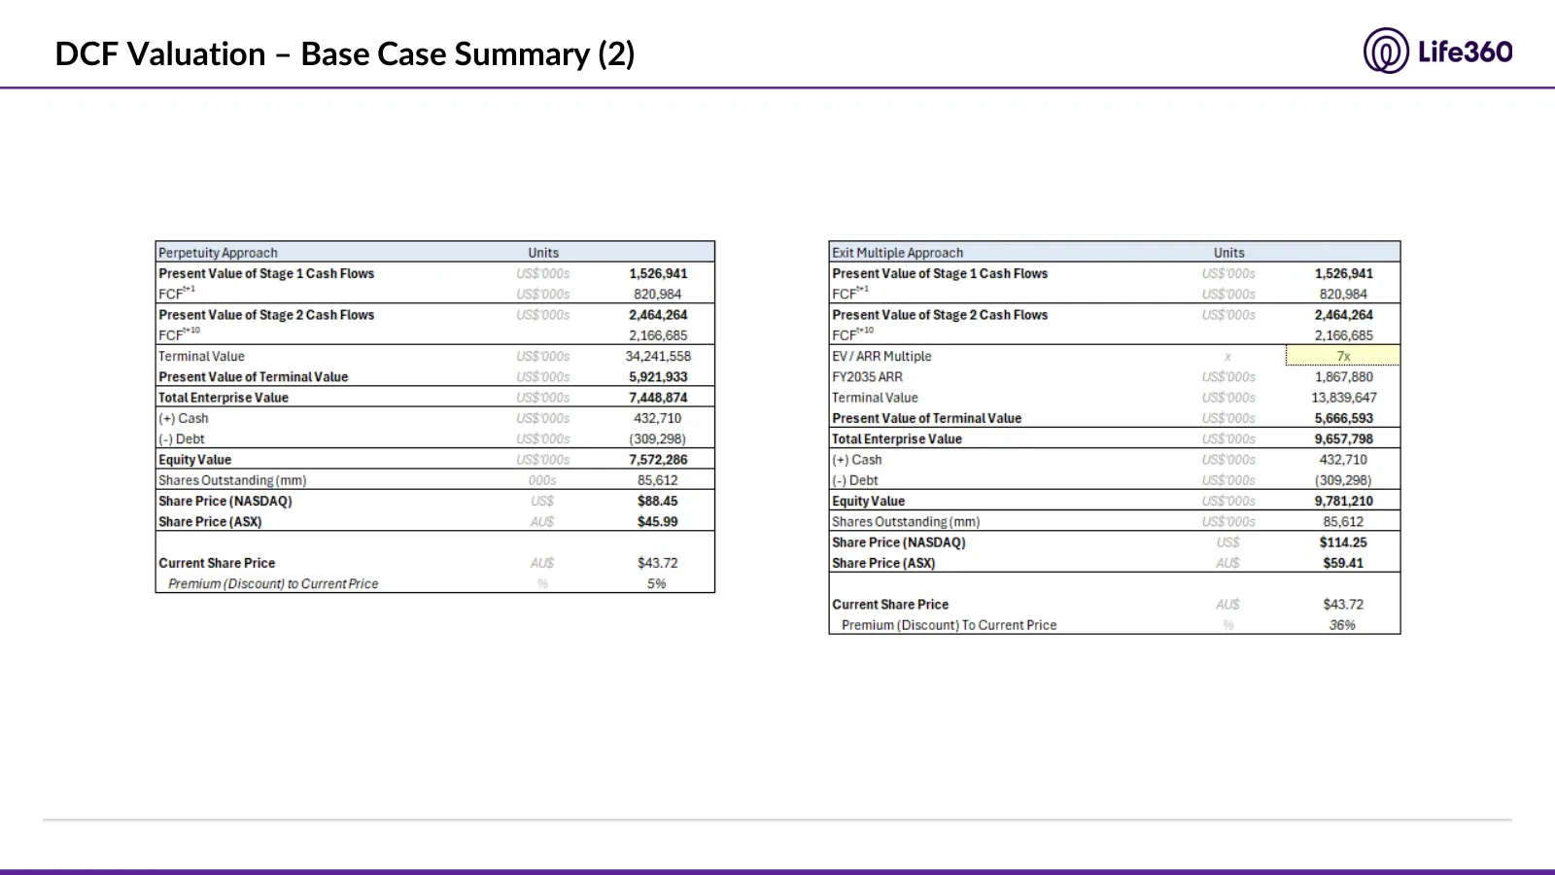1555x875 pixels.
Task: Click the Life360 logo icon
Action: click(x=1385, y=51)
